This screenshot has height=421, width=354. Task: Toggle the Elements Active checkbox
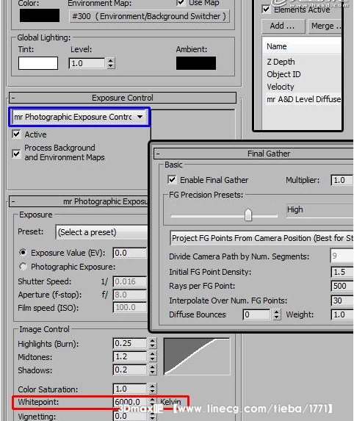point(266,10)
